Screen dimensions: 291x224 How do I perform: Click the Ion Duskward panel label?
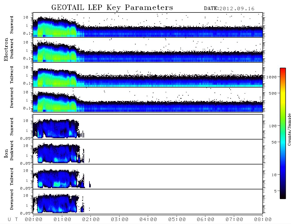(12, 150)
